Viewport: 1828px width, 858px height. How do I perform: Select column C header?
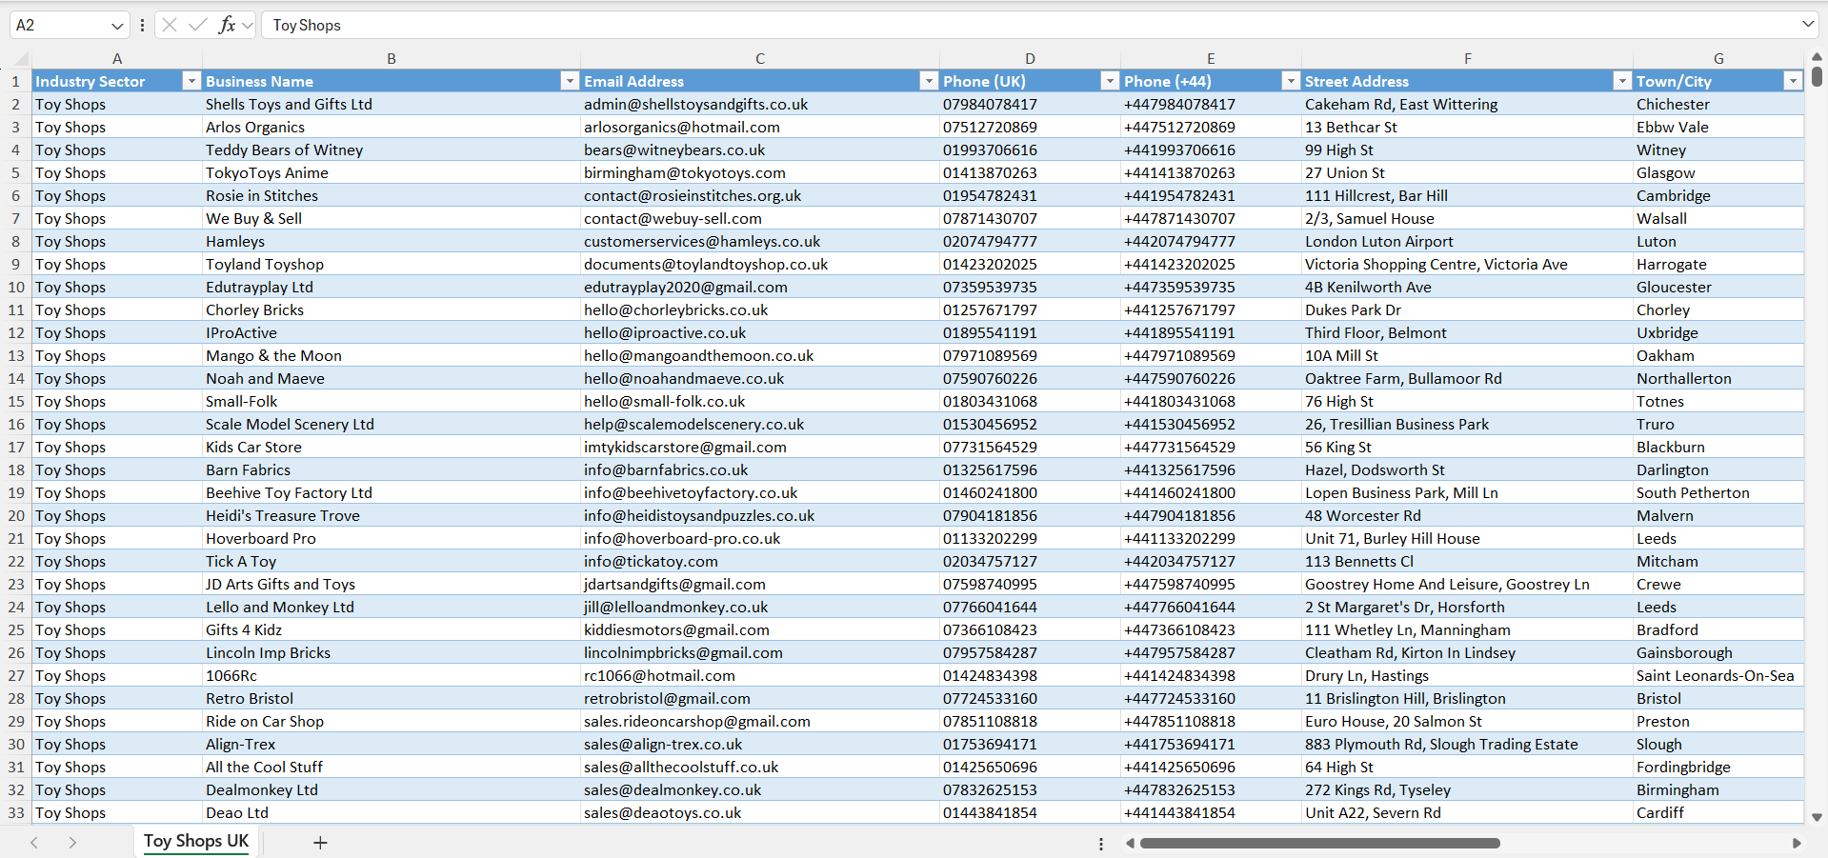tap(760, 59)
